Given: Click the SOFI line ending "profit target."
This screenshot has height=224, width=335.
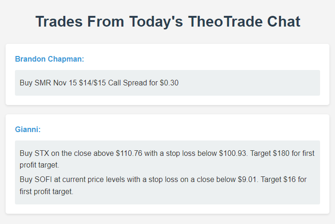Looking at the screenshot, I should [x=47, y=192].
